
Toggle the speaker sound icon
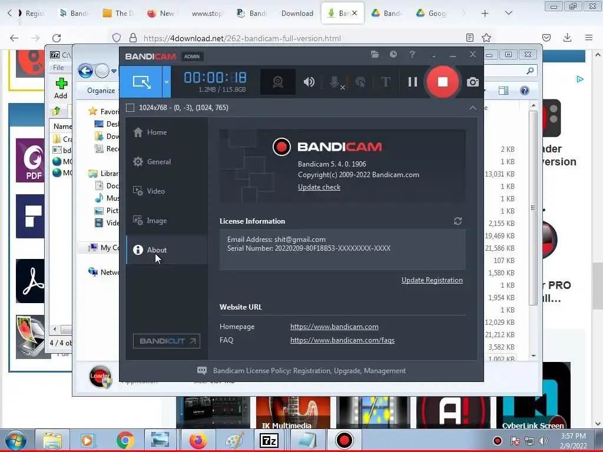pos(309,82)
